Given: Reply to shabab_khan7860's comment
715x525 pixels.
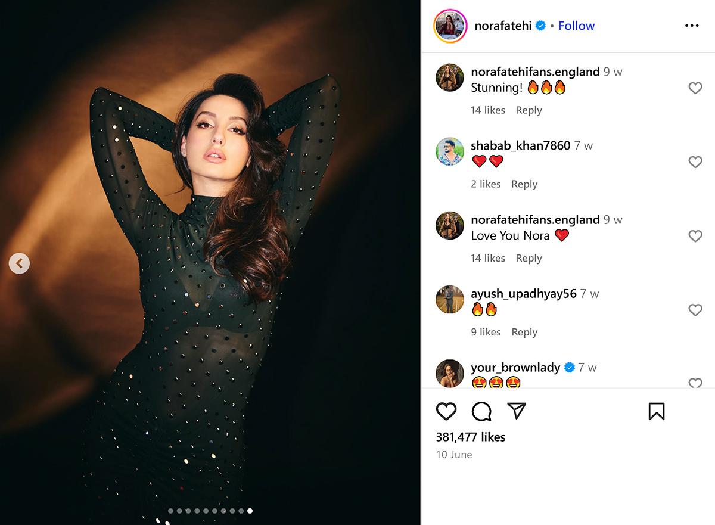Looking at the screenshot, I should tap(524, 184).
